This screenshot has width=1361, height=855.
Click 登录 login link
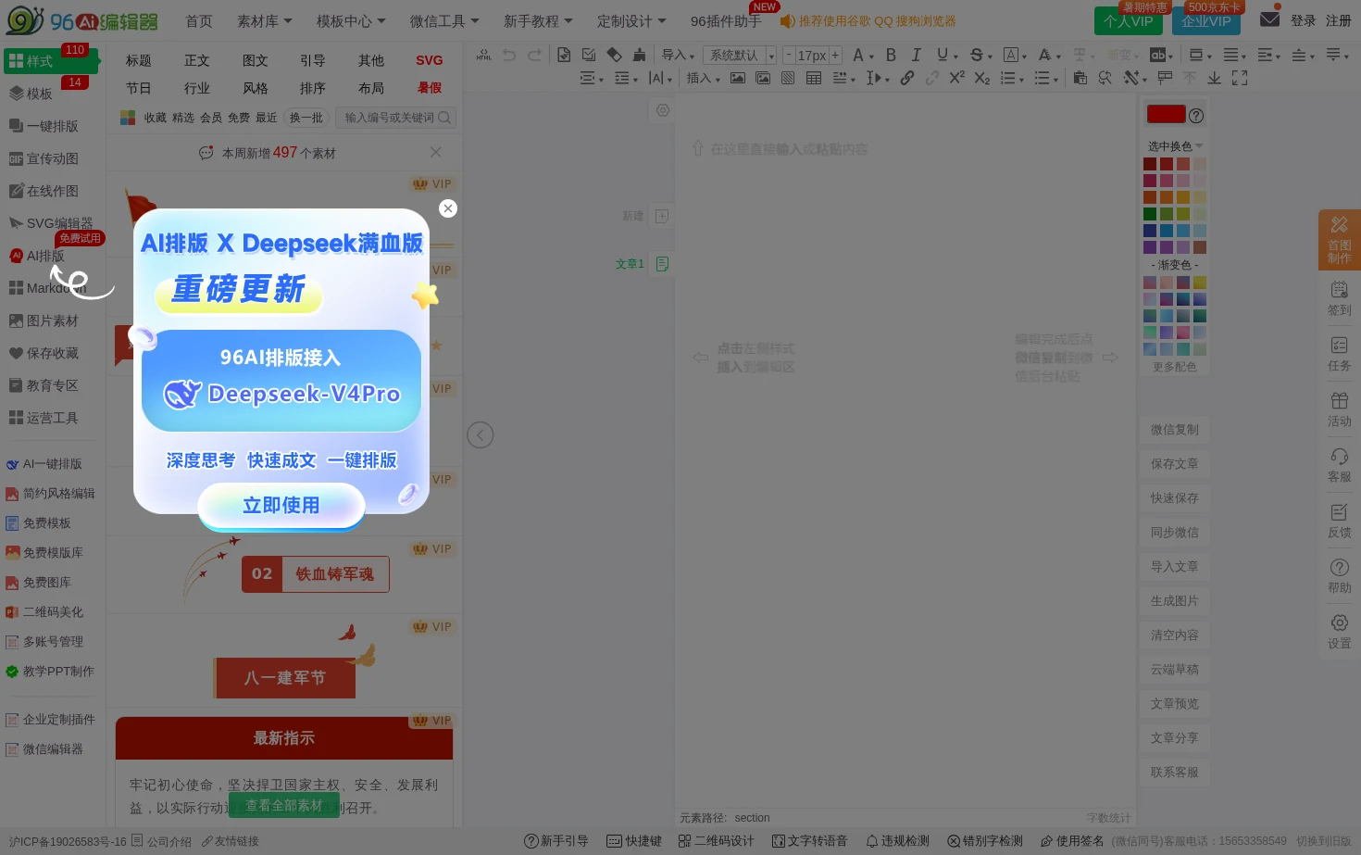(x=1304, y=20)
